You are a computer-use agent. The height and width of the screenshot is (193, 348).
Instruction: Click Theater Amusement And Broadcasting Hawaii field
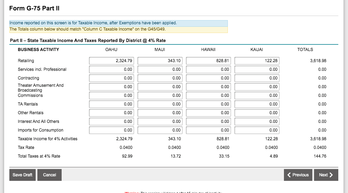pos(208,87)
